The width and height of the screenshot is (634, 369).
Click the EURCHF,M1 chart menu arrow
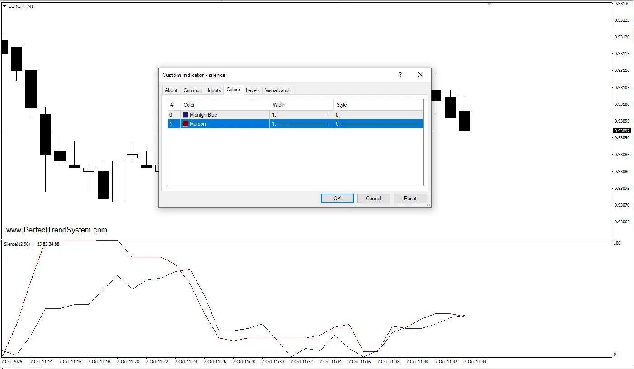coord(5,6)
